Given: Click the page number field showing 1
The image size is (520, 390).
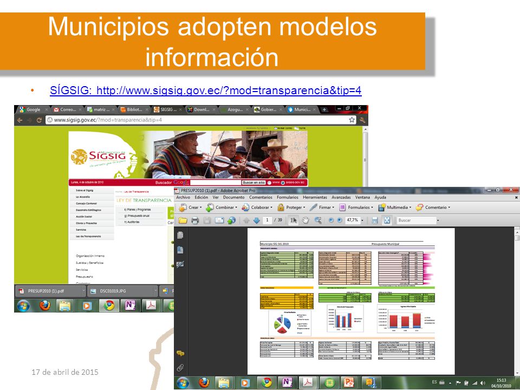Looking at the screenshot, I should pyautogui.click(x=267, y=220).
